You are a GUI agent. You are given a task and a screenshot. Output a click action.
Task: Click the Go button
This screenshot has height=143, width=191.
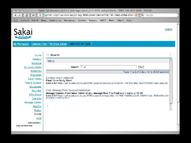141,67
